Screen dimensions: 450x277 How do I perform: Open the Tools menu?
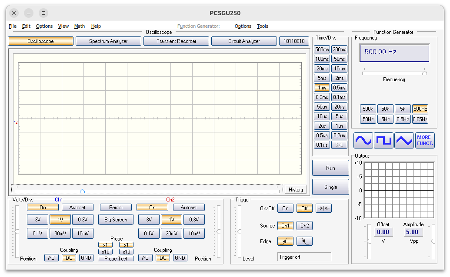point(262,26)
